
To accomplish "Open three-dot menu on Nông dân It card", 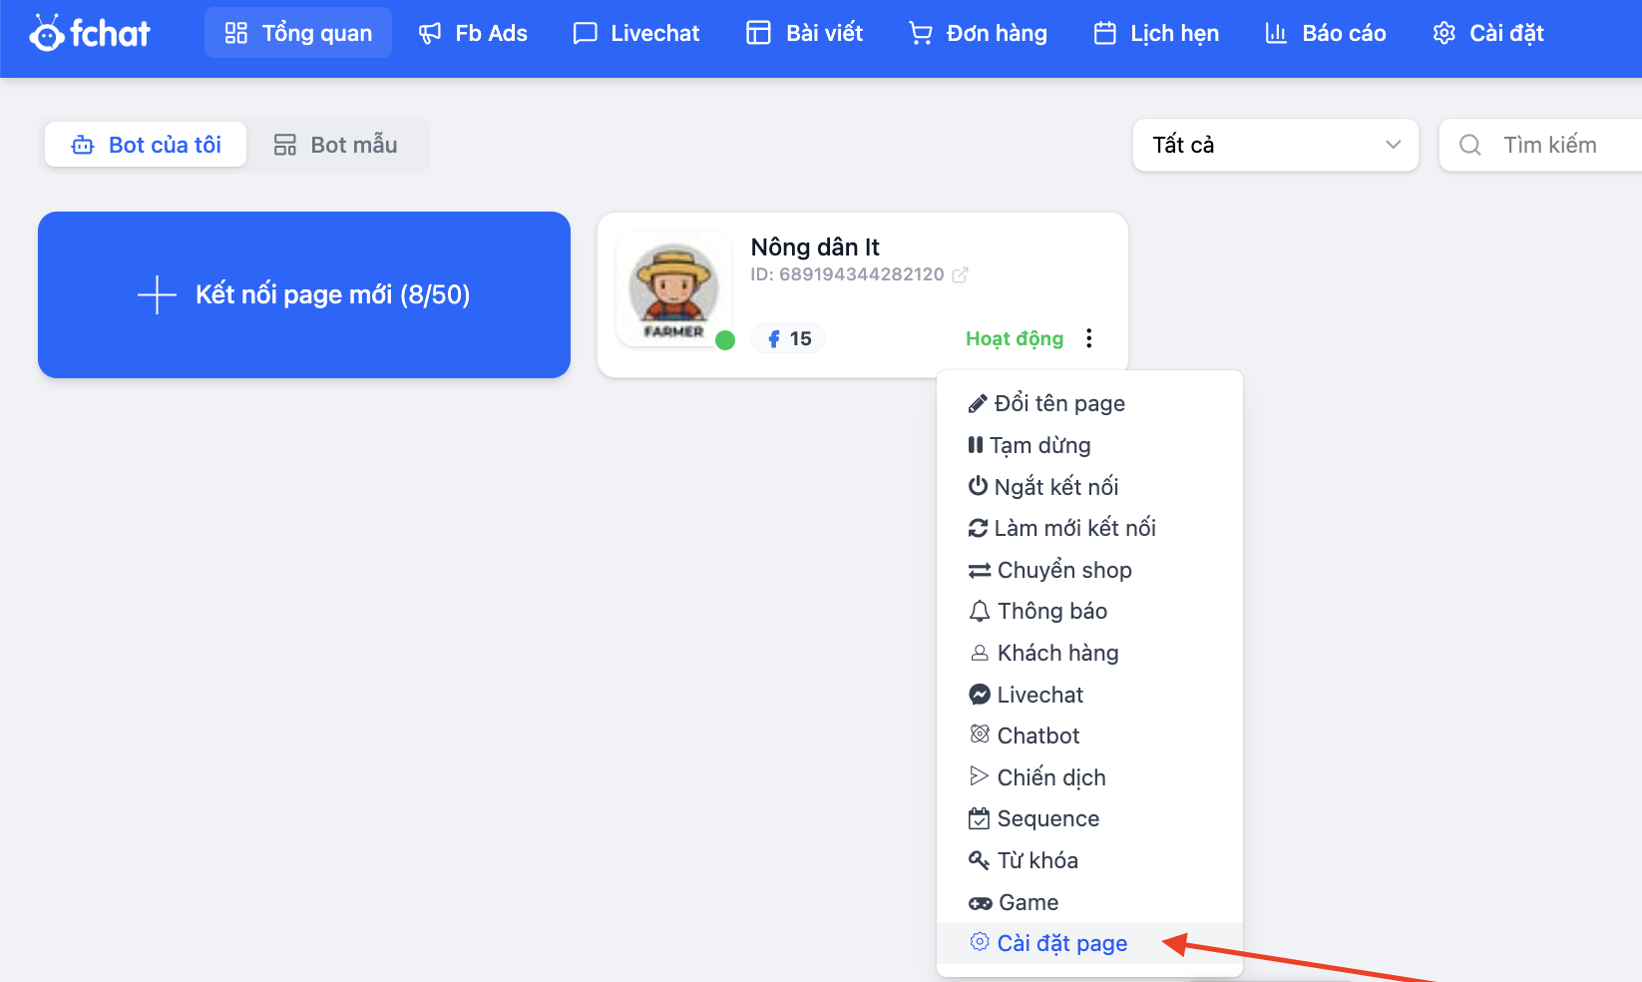I will tap(1089, 338).
